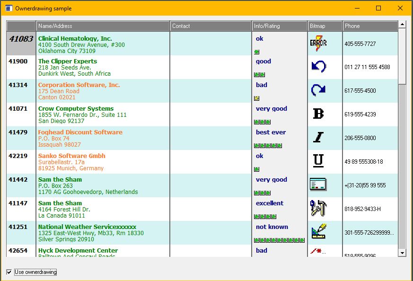
Task: Click the Contact column header
Action: point(211,26)
